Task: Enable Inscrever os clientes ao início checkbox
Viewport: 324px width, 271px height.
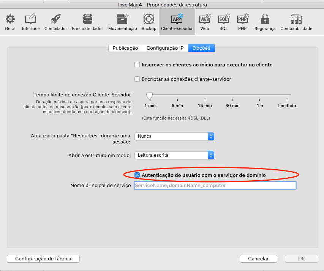Action: click(137, 65)
